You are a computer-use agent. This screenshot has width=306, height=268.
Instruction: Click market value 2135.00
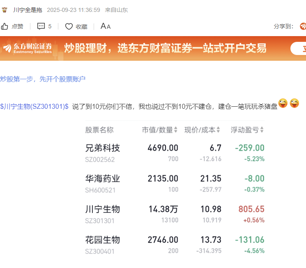pyautogui.click(x=163, y=179)
